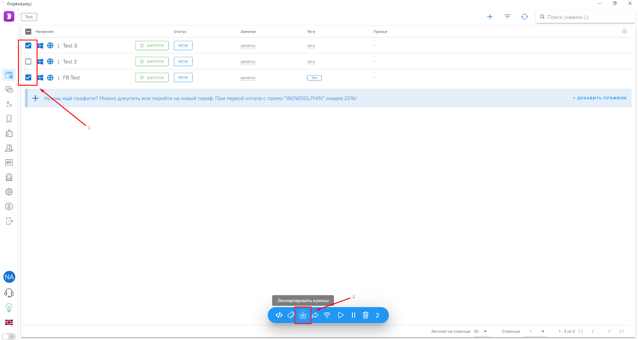
Task: Toggle the dark theme switch at bottom left
Action: (9, 336)
